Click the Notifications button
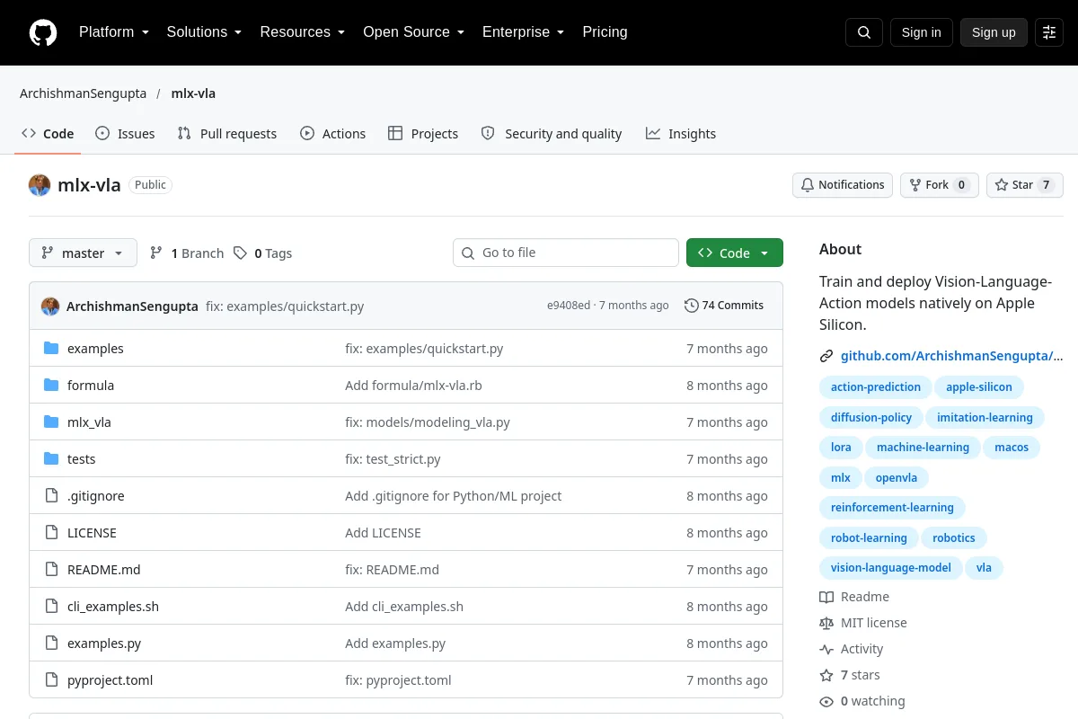The width and height of the screenshot is (1078, 719). 843,185
